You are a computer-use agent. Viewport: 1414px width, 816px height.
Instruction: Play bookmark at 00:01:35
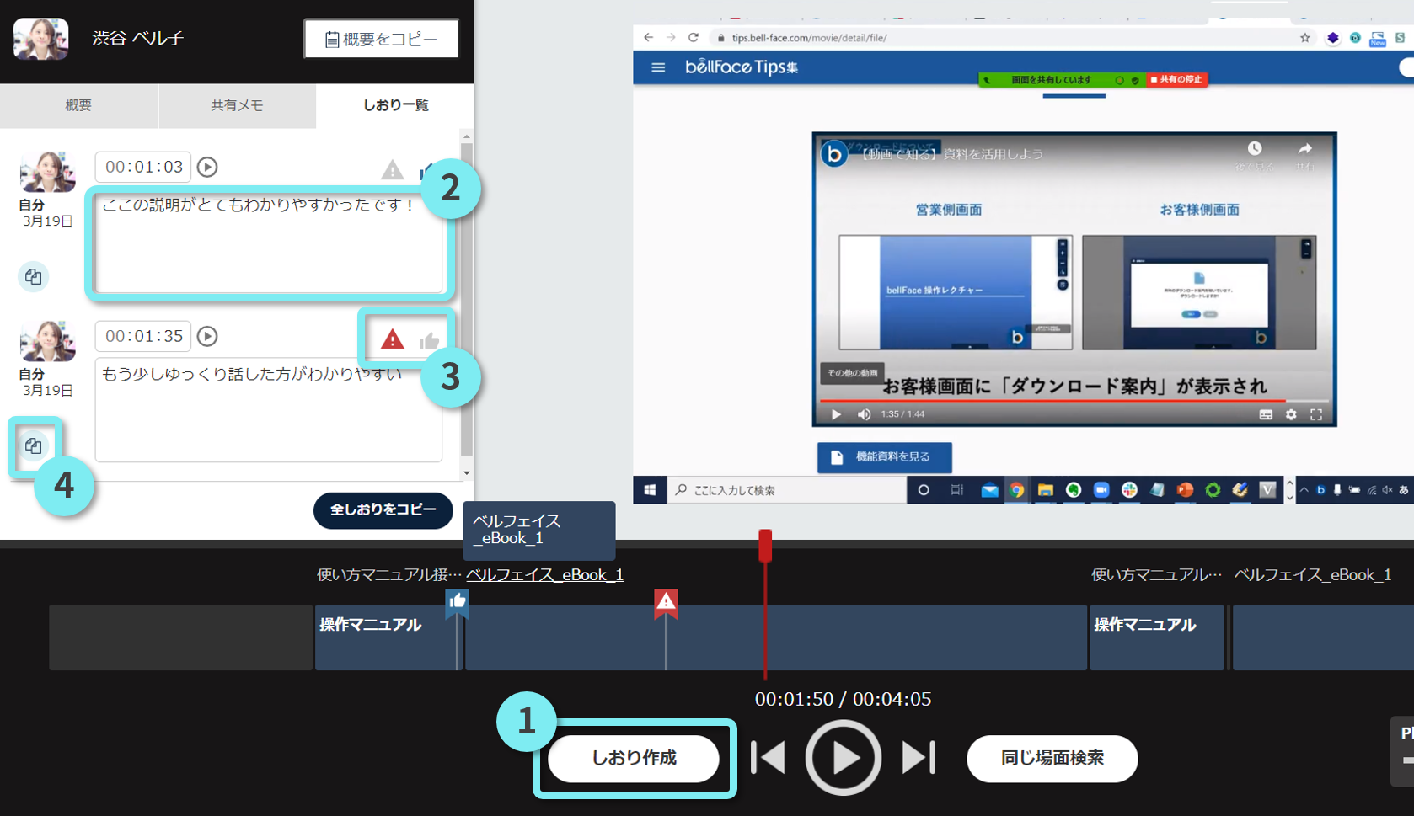coord(207,336)
